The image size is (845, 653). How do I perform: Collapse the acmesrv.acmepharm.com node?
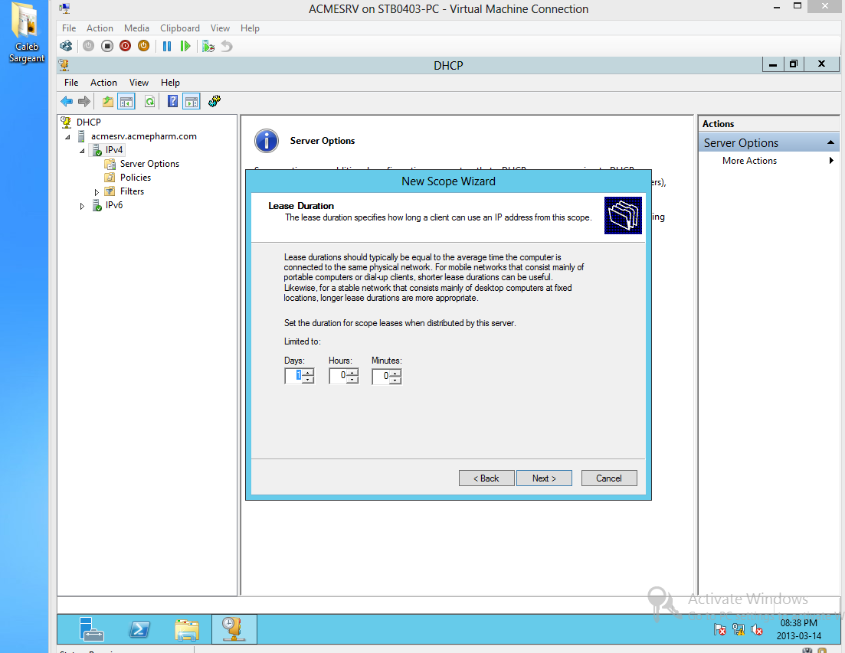click(x=68, y=137)
